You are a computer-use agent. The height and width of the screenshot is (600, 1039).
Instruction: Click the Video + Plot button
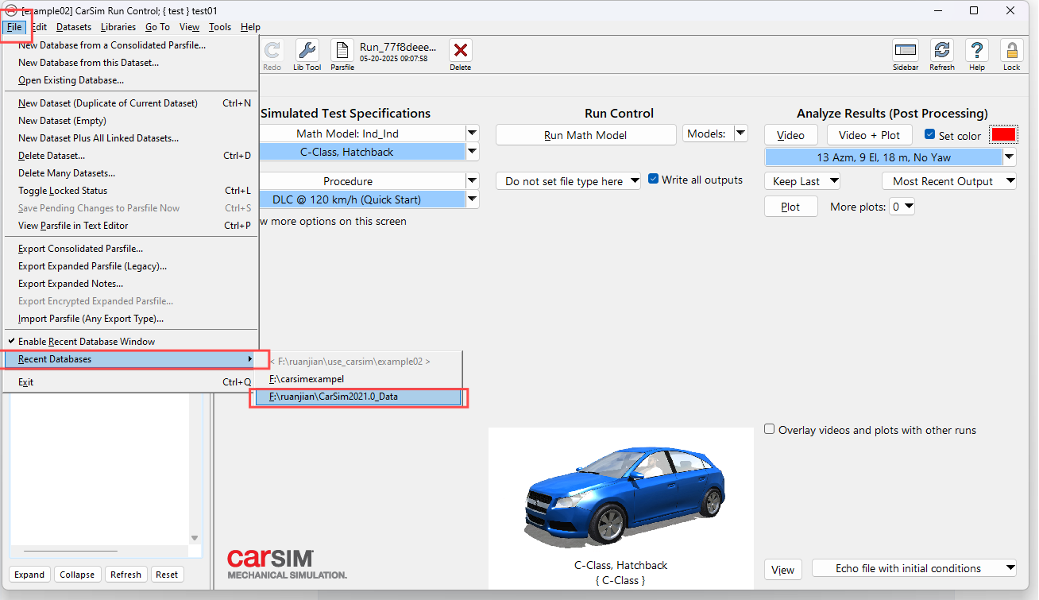[870, 135]
